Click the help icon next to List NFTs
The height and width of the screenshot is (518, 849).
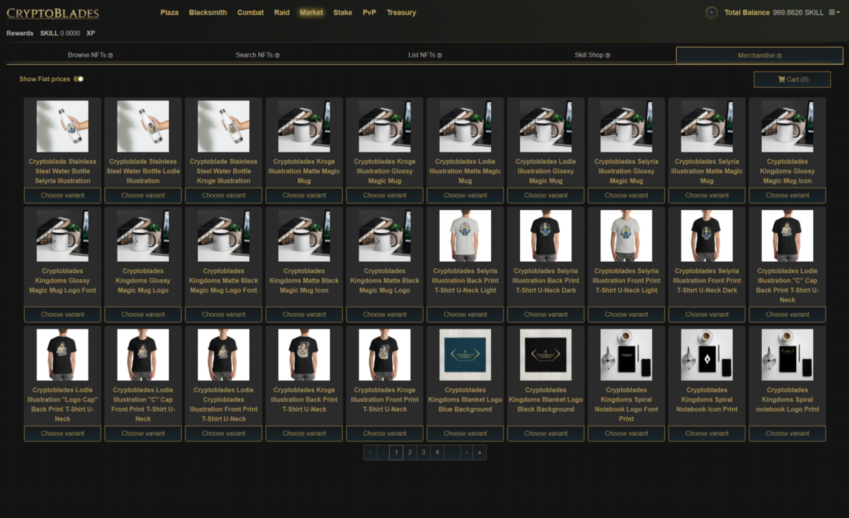(x=440, y=55)
